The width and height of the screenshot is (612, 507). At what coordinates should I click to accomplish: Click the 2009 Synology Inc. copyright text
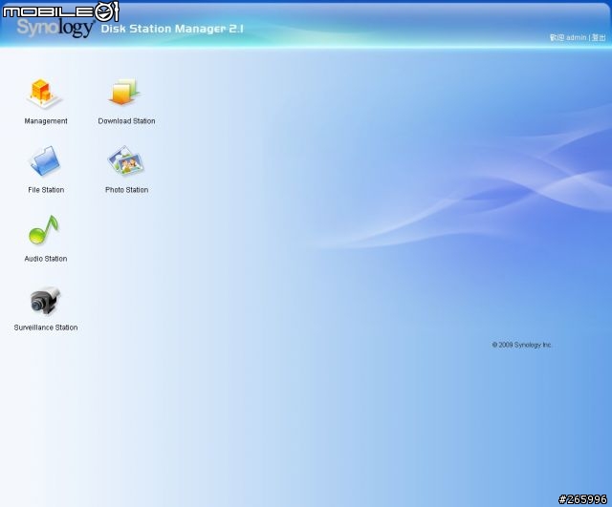point(521,345)
